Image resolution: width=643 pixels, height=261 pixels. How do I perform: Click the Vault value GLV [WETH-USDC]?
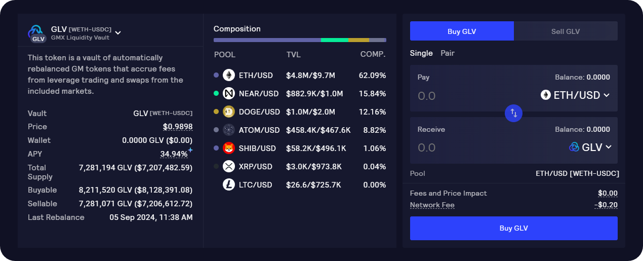(163, 113)
